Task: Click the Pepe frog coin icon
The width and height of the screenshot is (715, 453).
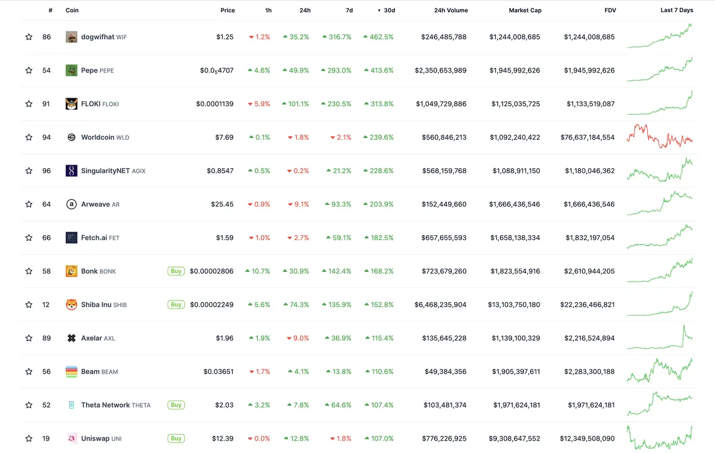Action: click(x=71, y=70)
